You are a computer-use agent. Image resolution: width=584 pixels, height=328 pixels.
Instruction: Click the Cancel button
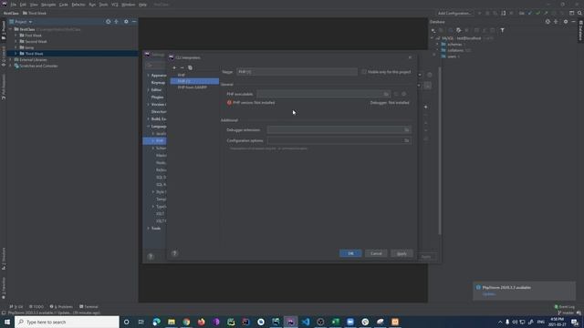coord(376,253)
